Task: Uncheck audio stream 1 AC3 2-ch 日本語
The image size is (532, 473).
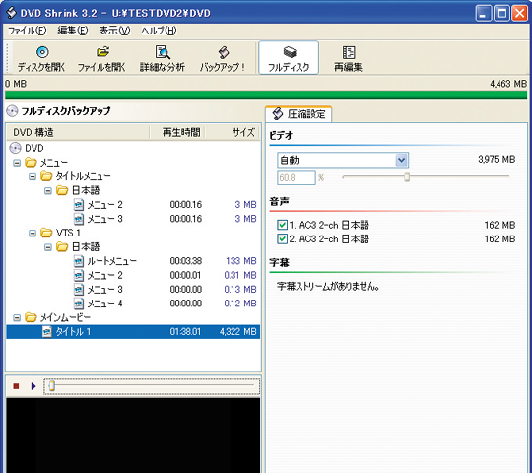Action: [282, 225]
